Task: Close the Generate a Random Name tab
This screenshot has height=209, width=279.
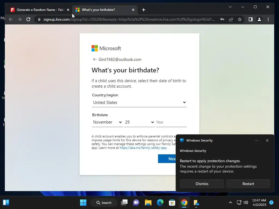Action: pyautogui.click(x=68, y=10)
